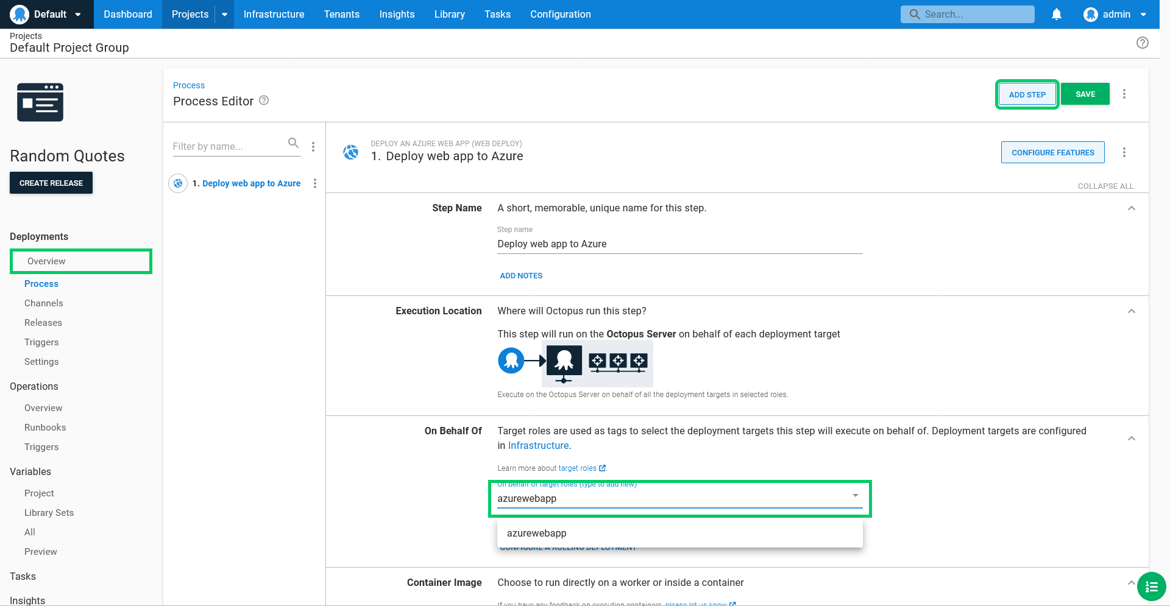Screen dimensions: 1170x606
Task: Open Process in the sidebar
Action: tap(41, 284)
